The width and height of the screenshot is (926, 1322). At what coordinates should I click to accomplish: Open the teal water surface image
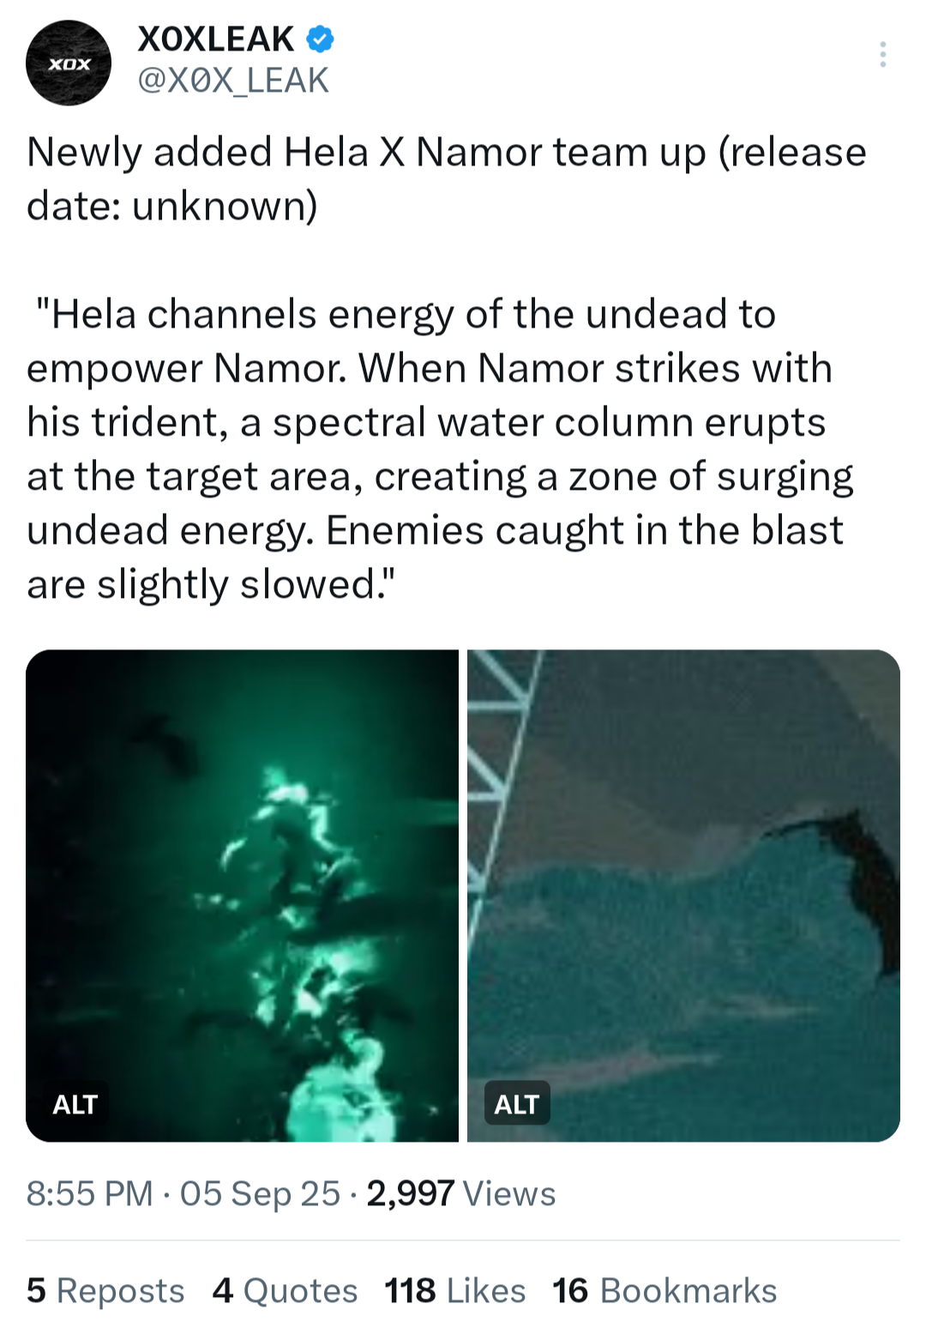click(x=683, y=896)
